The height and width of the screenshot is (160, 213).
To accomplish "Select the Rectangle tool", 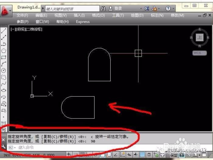I will click(4, 57).
